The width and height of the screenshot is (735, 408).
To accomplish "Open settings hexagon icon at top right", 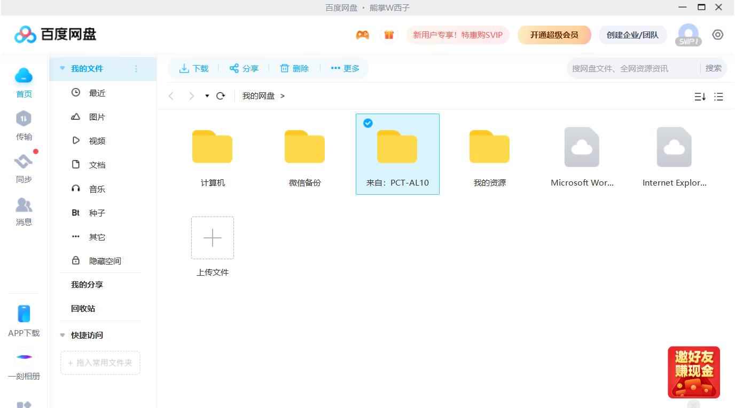I will click(718, 35).
